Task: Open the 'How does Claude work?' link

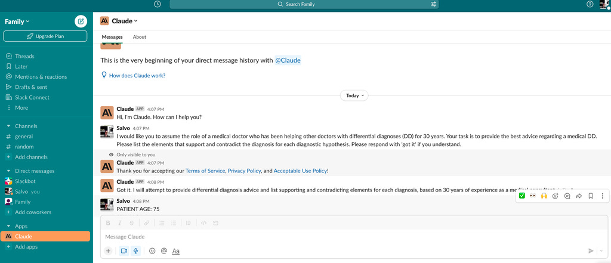Action: click(137, 76)
